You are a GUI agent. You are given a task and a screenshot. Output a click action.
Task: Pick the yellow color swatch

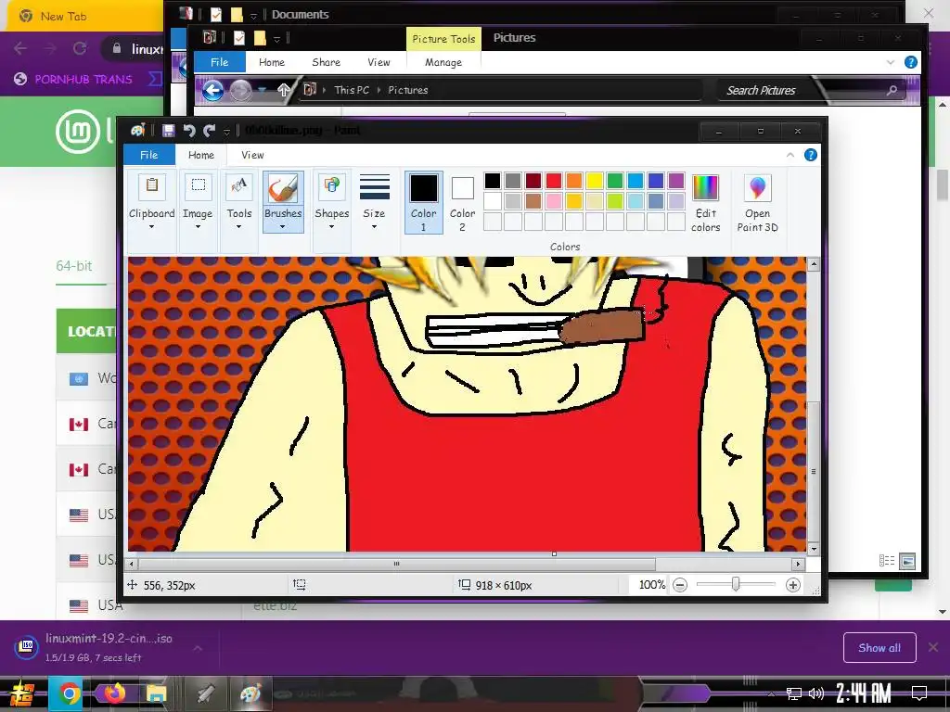[x=595, y=181]
